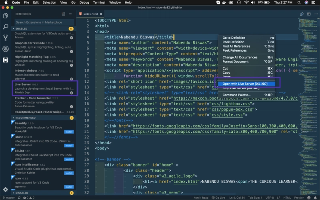Viewport: 320px width, 200px height.
Task: Open the Explorer view in activity bar
Action: tap(6, 16)
